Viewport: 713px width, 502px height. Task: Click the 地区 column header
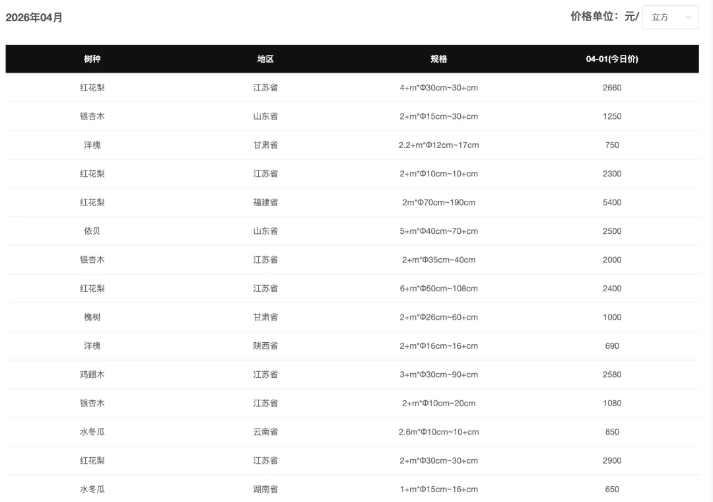[x=265, y=59]
